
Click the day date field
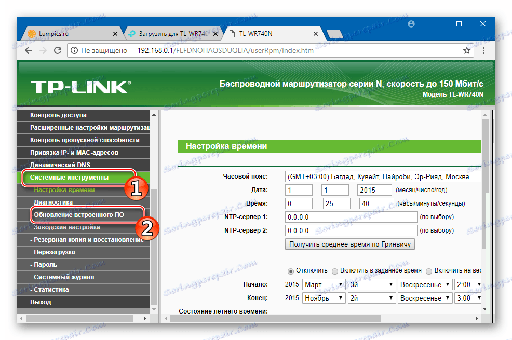point(335,190)
